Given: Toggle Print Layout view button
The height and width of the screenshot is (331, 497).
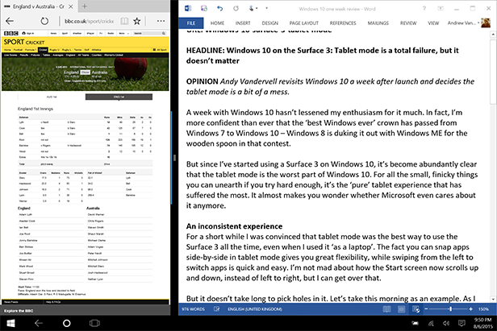Looking at the screenshot, I should (x=401, y=309).
